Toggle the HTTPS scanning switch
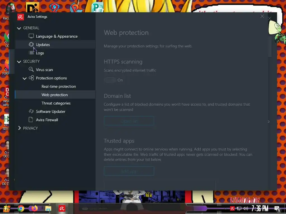The image size is (286, 214). click(x=110, y=80)
